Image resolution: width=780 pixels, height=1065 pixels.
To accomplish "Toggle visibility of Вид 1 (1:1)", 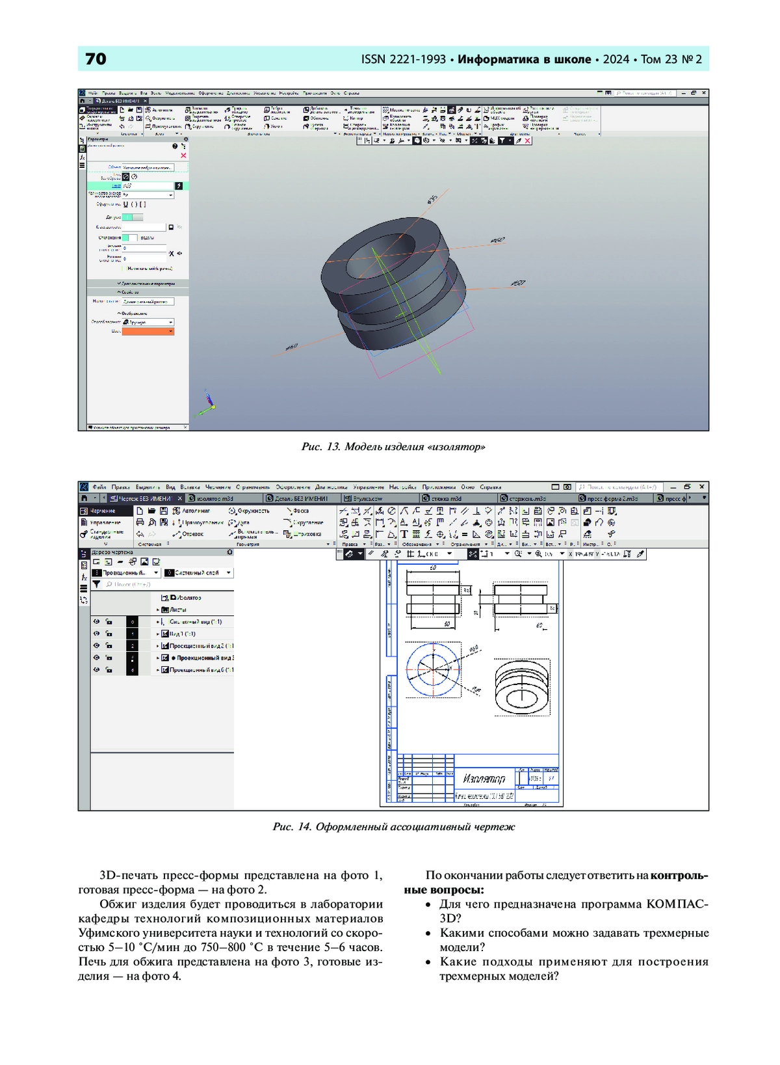I will tap(97, 634).
